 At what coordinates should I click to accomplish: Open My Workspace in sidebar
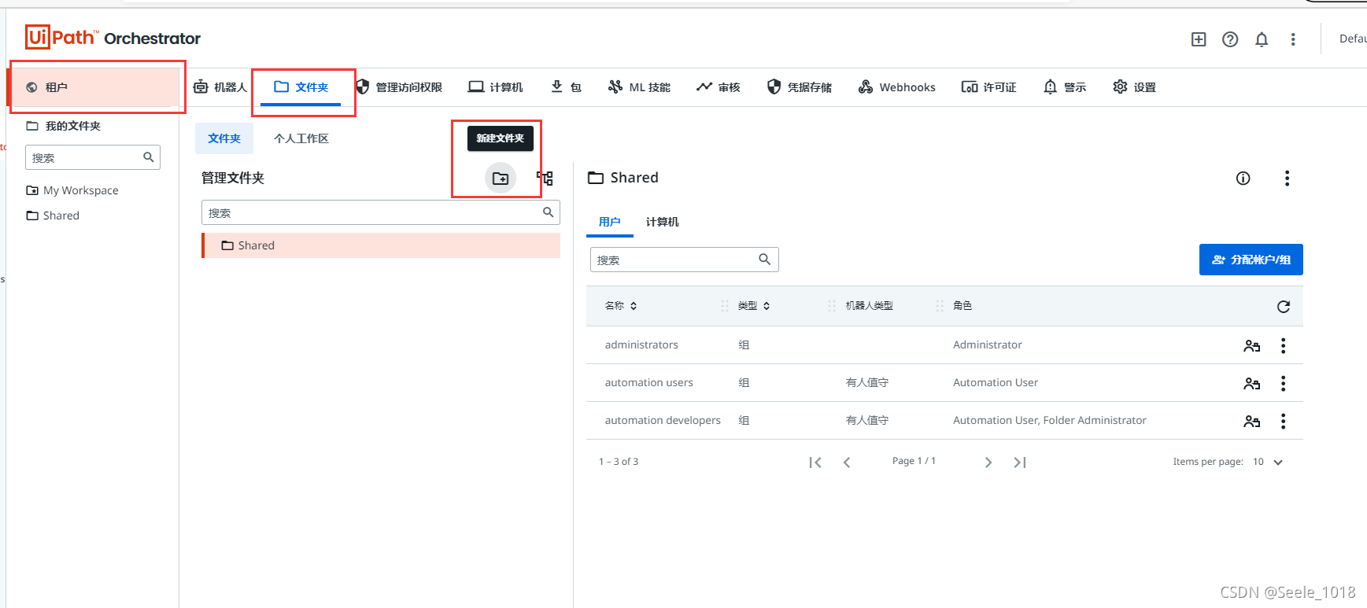click(x=72, y=190)
